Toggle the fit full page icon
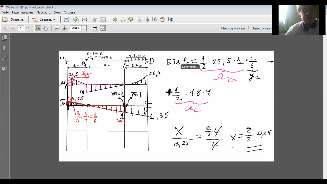Image resolution: width=327 pixels, height=184 pixels. pyautogui.click(x=103, y=28)
